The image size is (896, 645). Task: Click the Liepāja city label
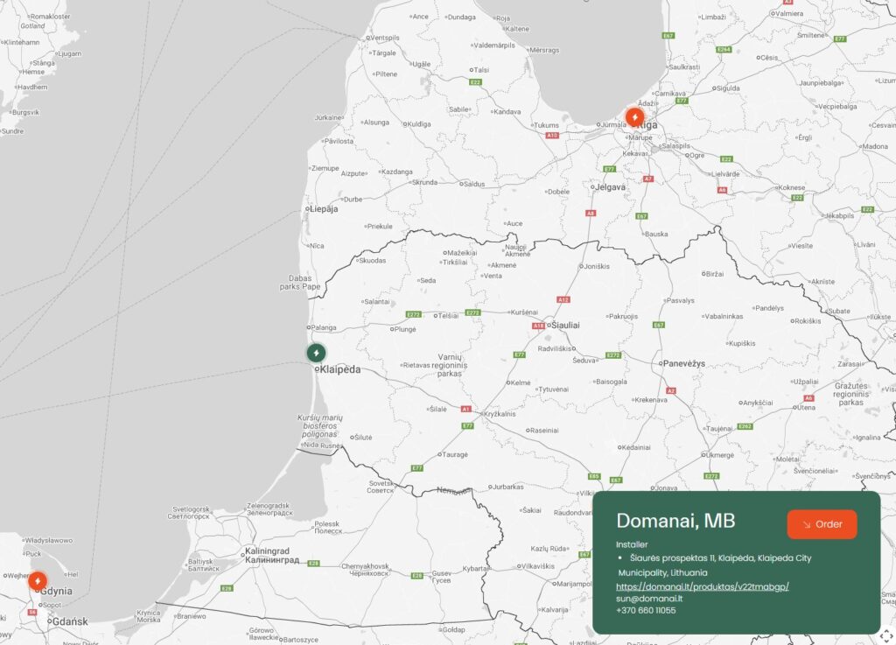point(324,209)
